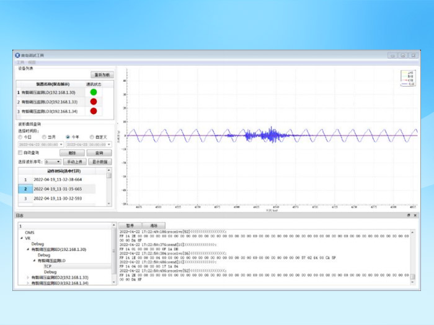Maximize the application window
This screenshot has height=325, width=434.
pyautogui.click(x=402, y=55)
